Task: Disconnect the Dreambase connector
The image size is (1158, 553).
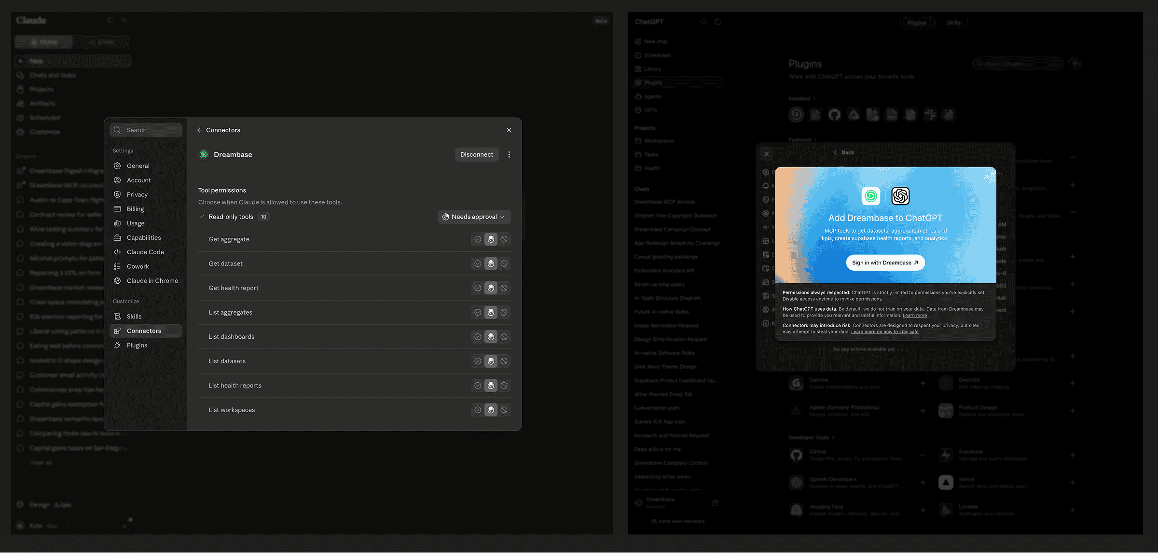Action: (477, 154)
